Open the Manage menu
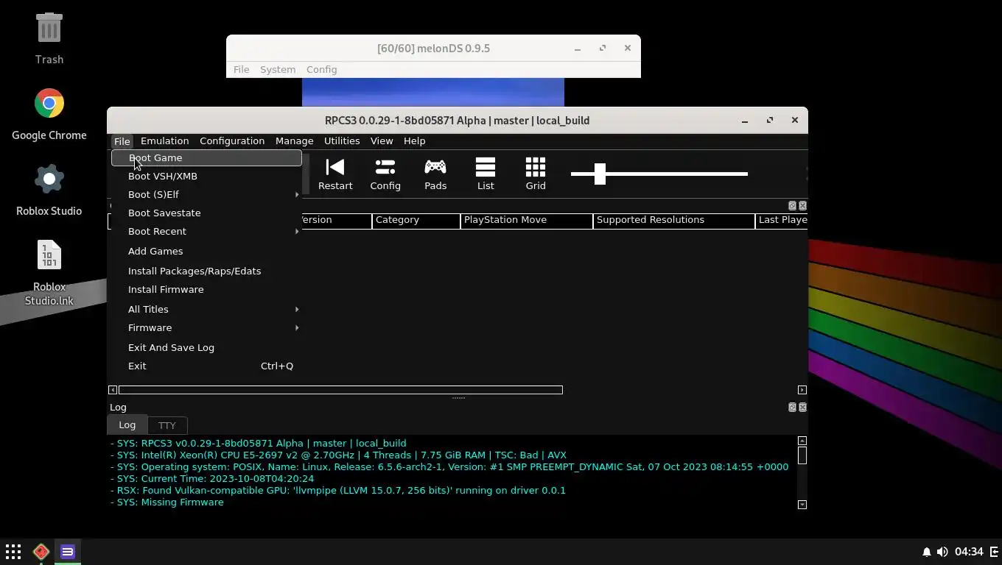 (294, 141)
